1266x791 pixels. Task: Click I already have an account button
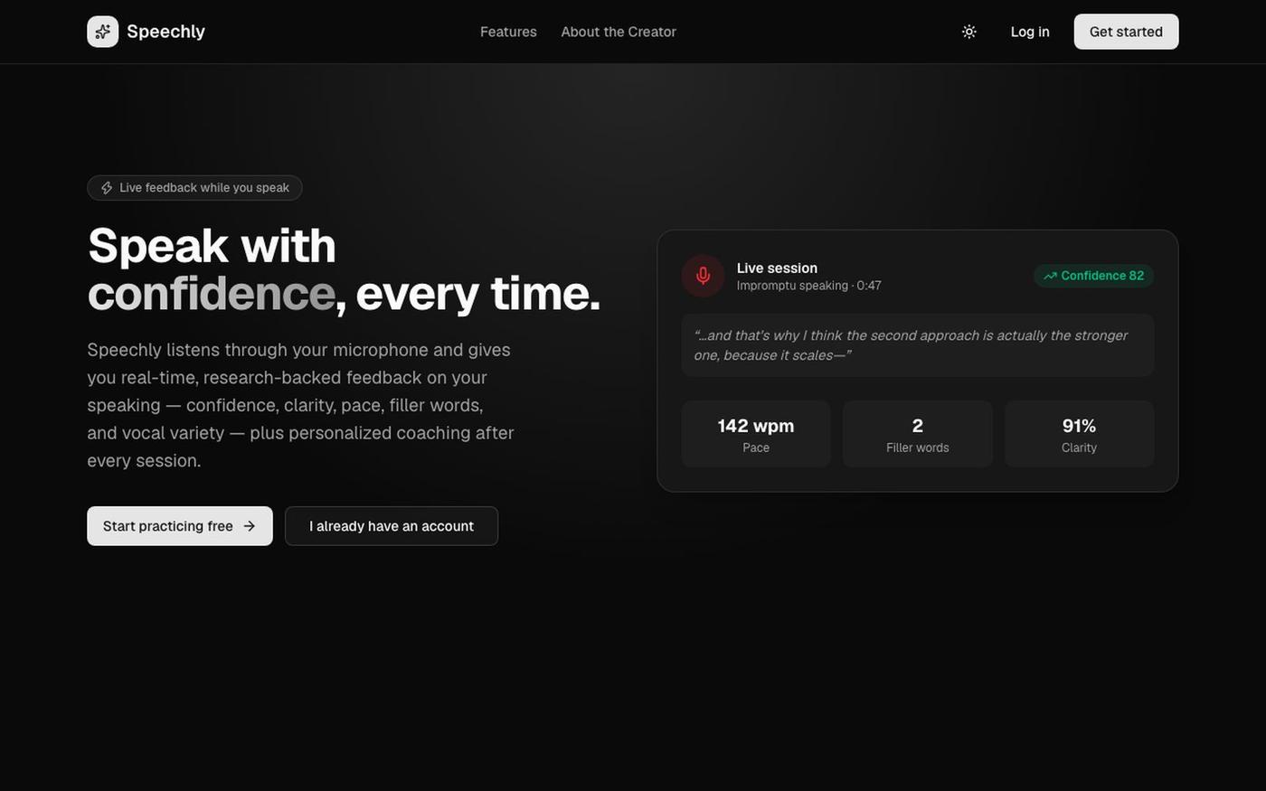coord(392,526)
